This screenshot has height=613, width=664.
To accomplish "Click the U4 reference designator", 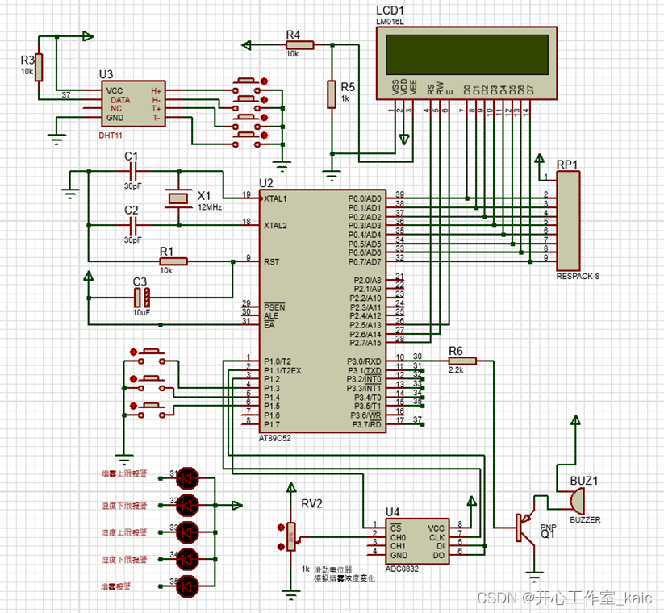I will (392, 512).
